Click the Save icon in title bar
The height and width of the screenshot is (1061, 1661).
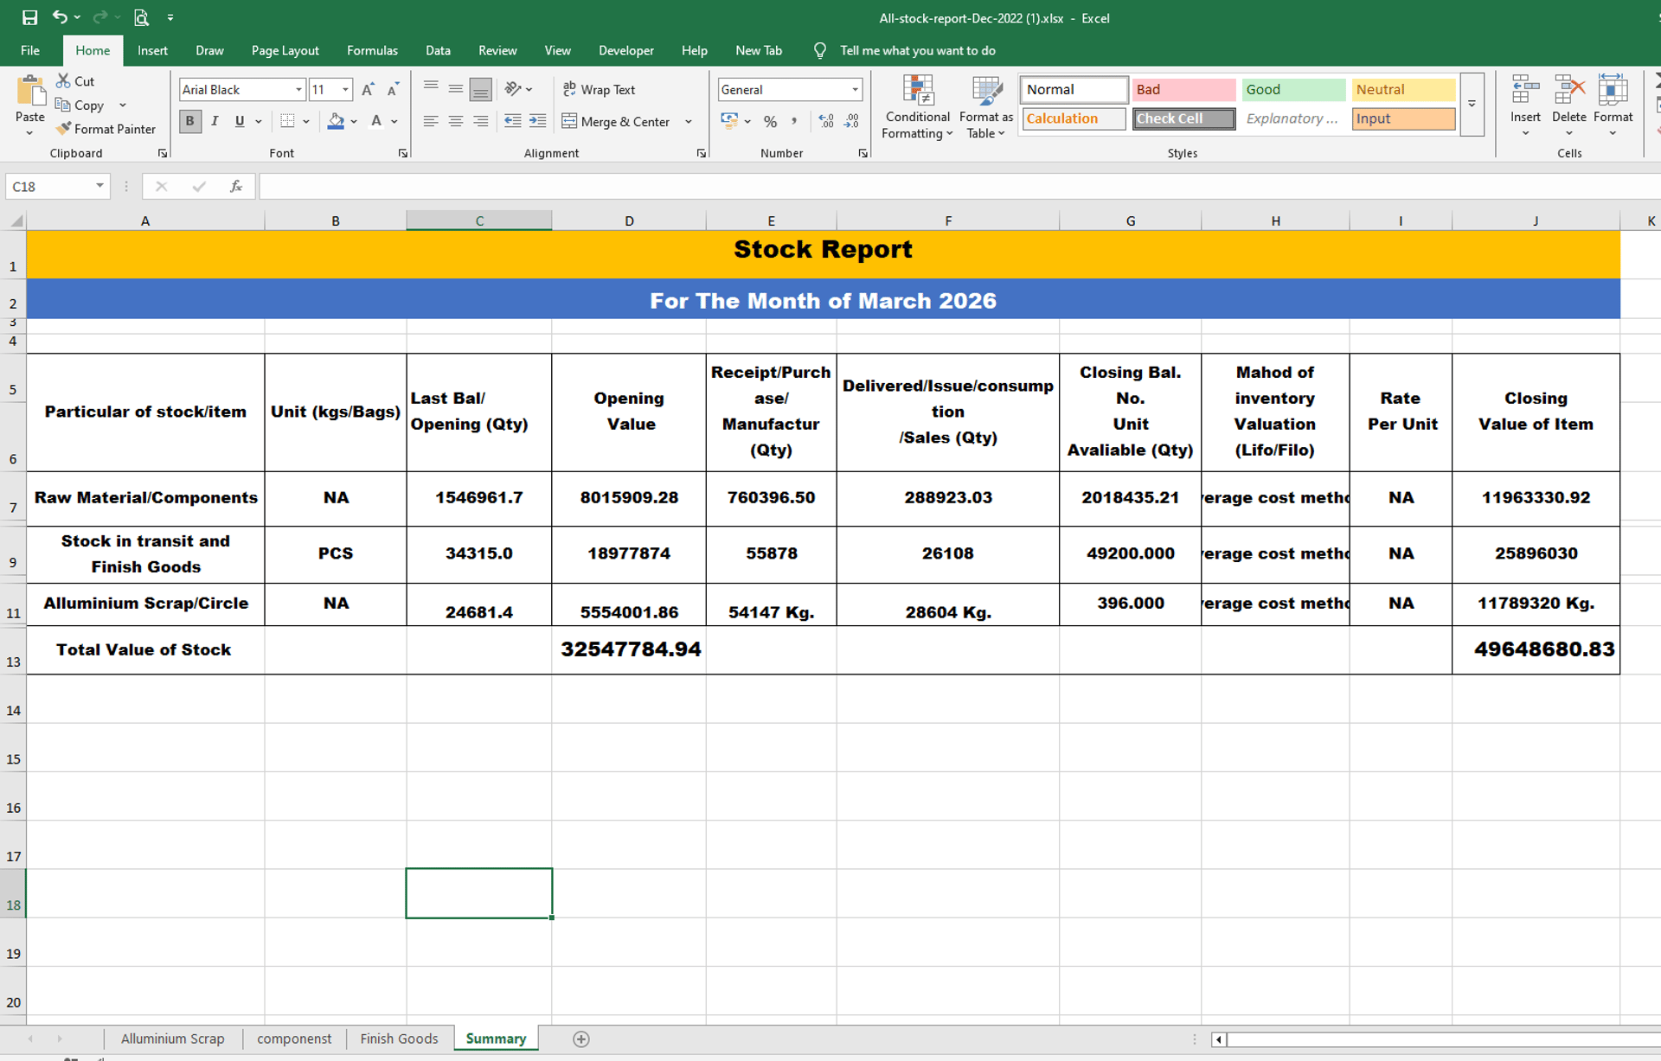pos(29,17)
